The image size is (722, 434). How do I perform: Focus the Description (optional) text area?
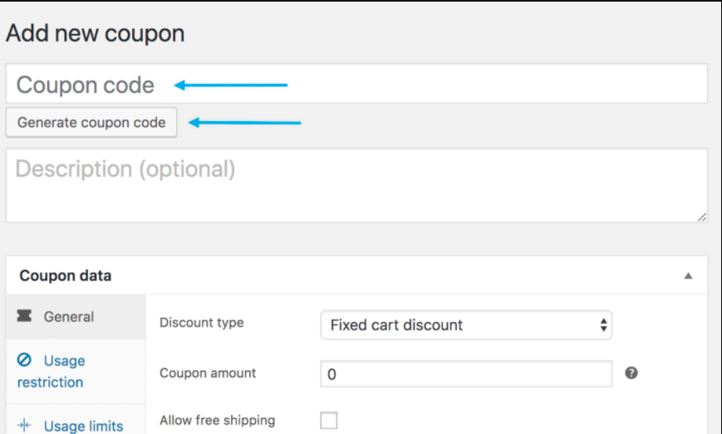(x=357, y=184)
